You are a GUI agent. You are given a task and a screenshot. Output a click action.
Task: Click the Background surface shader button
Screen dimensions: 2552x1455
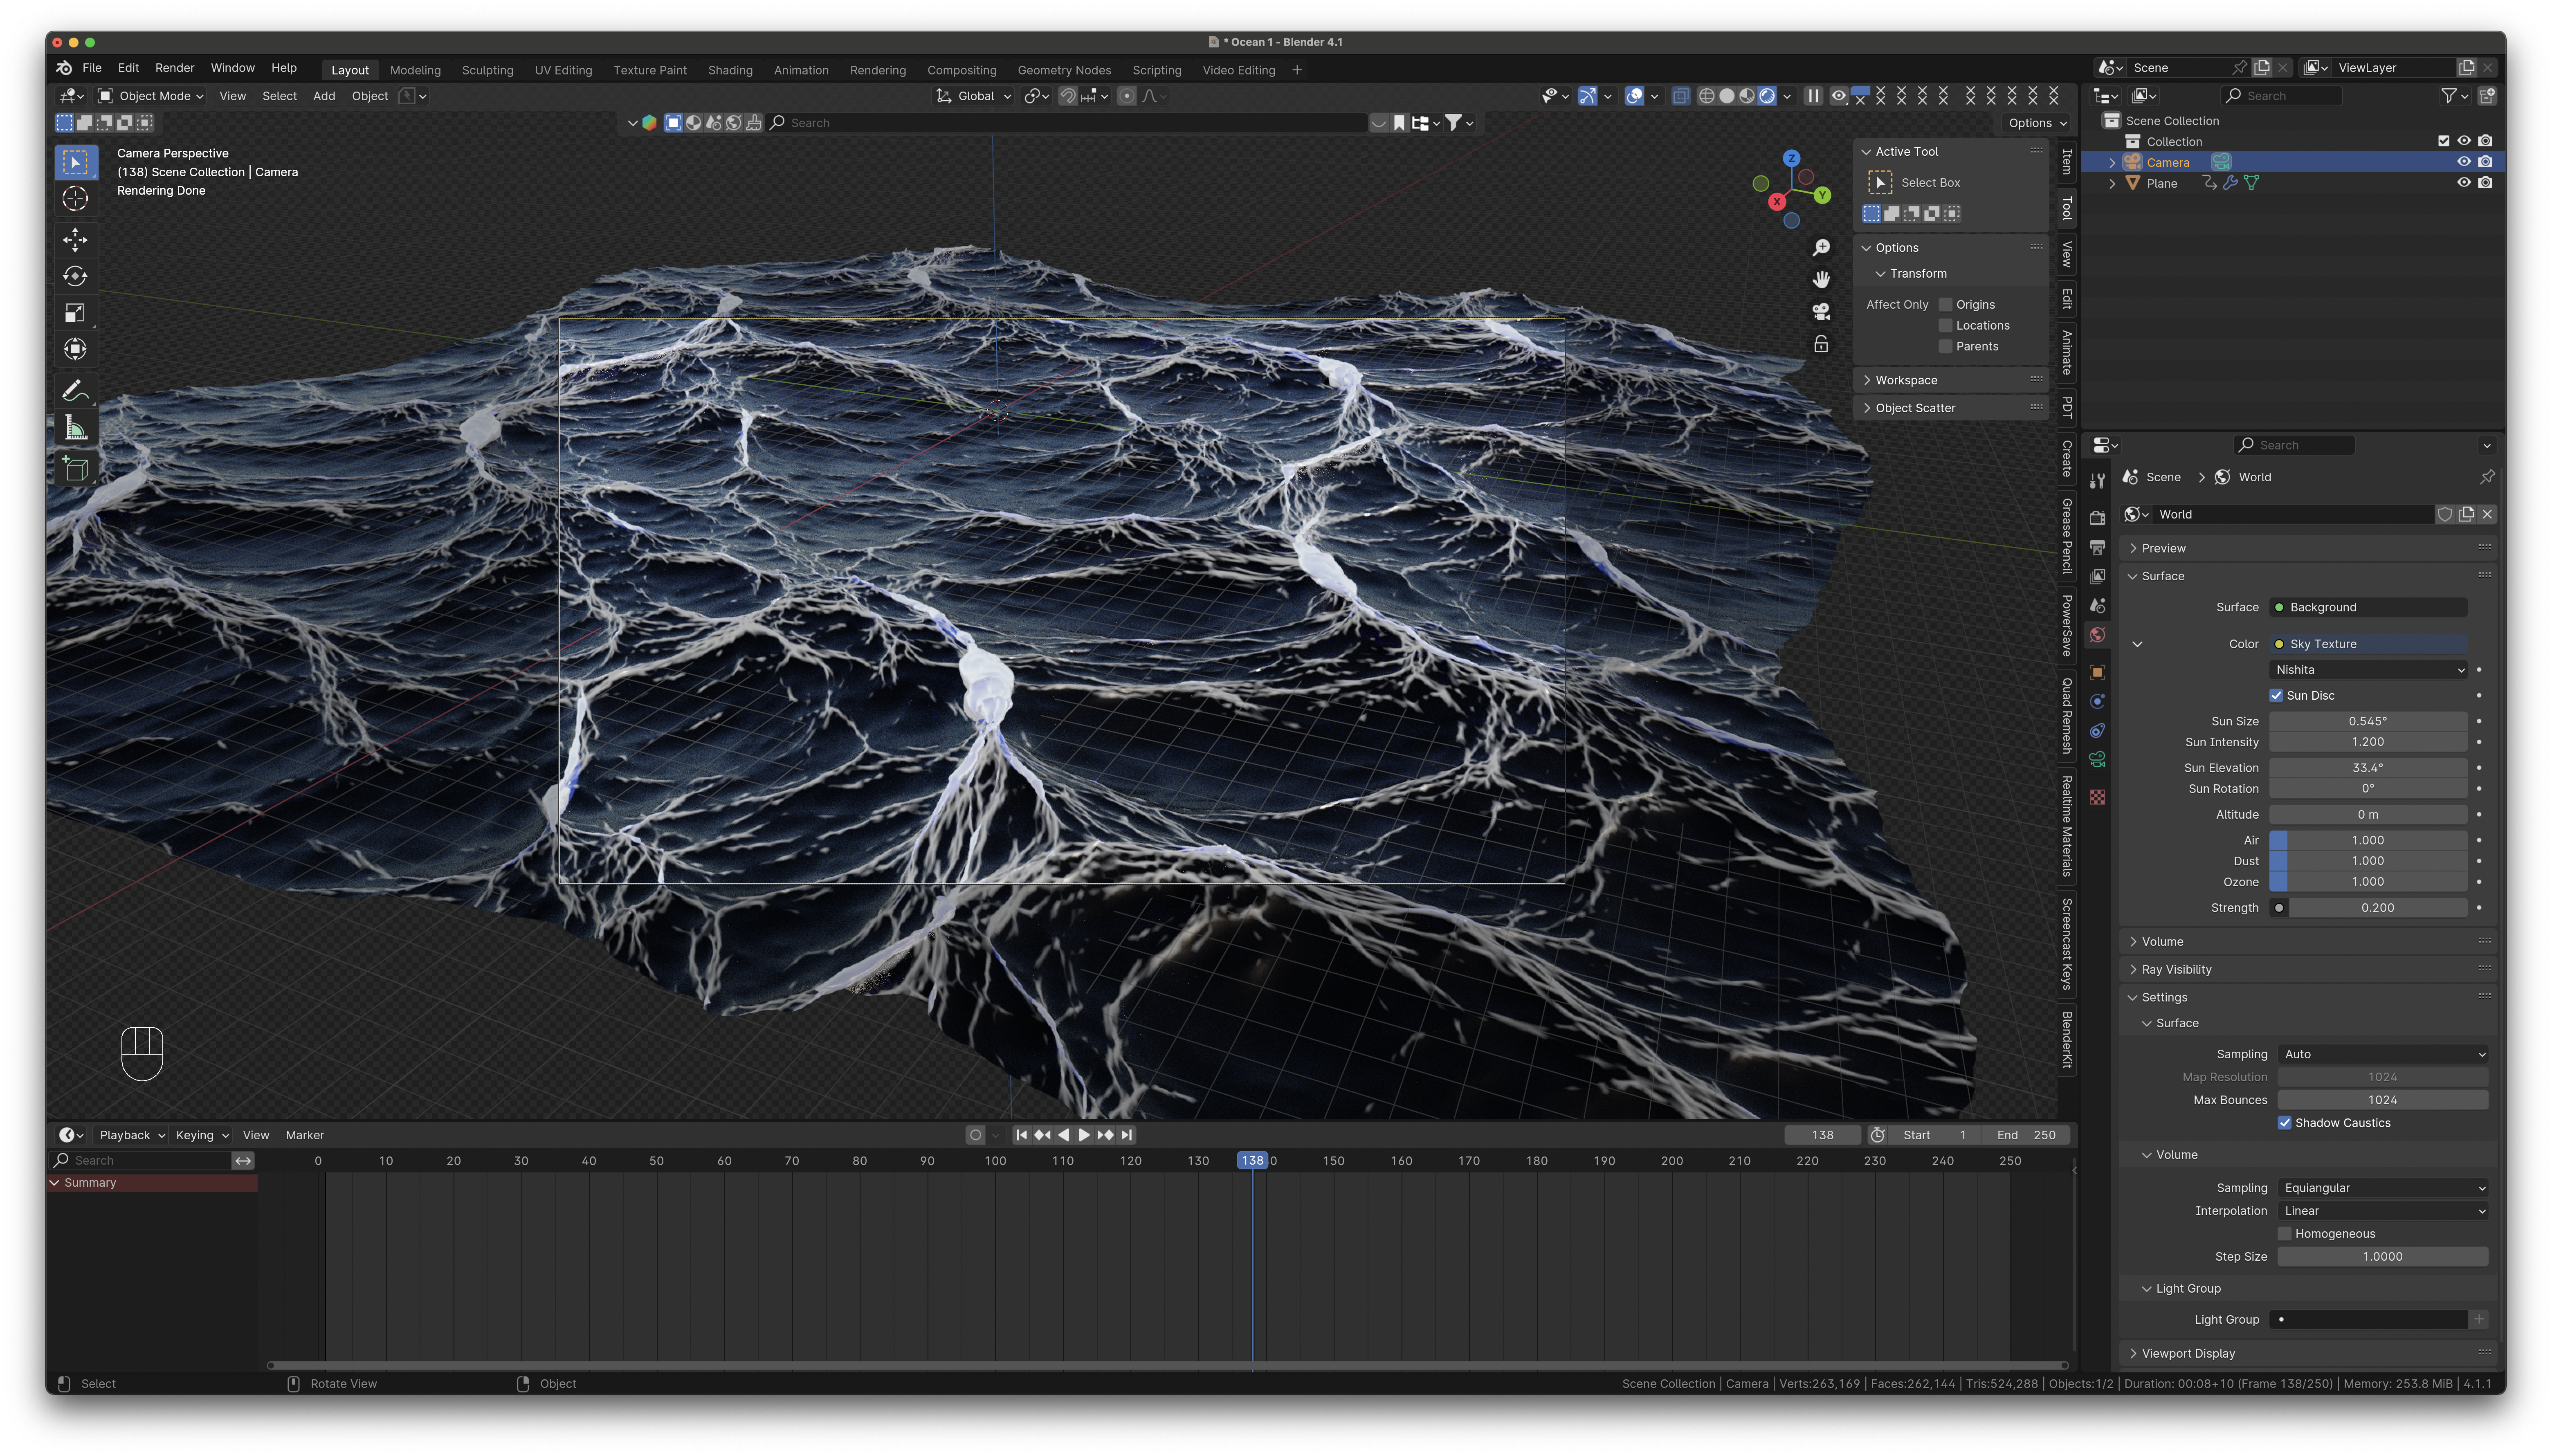pyautogui.click(x=2368, y=608)
